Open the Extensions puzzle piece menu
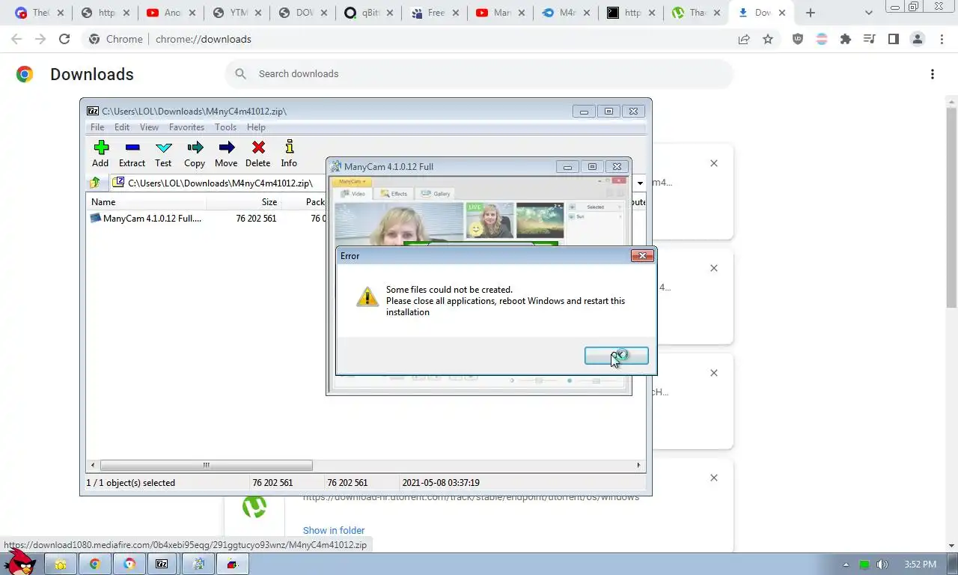Screen dimensions: 958x575 click(x=846, y=39)
